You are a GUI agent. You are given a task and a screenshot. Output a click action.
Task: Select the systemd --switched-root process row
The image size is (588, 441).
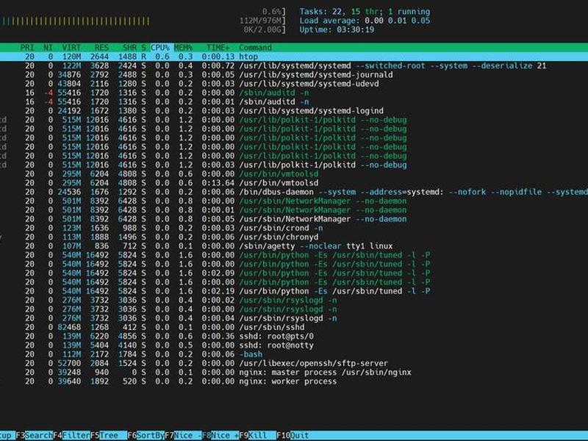click(294, 65)
